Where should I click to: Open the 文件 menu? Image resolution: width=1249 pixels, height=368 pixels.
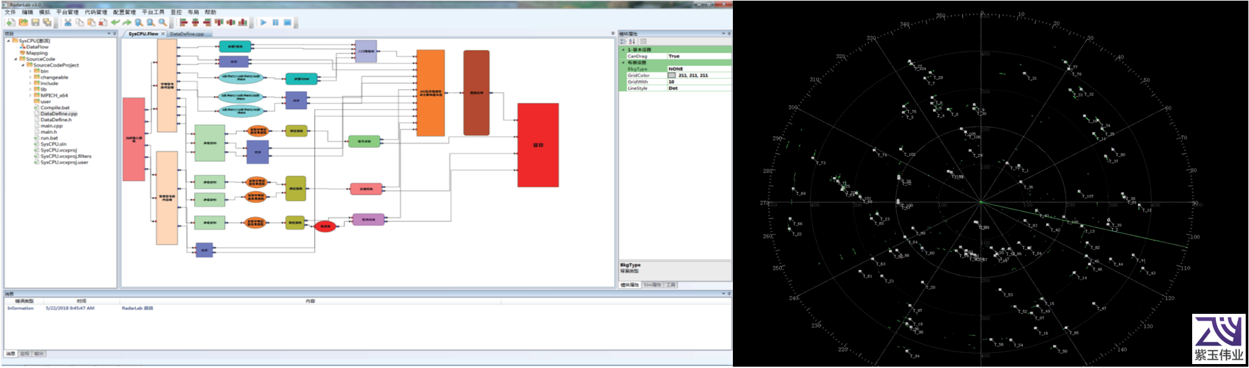(x=10, y=13)
